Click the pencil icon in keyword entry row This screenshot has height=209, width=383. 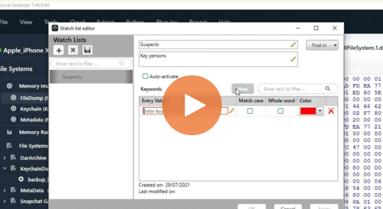(x=232, y=111)
